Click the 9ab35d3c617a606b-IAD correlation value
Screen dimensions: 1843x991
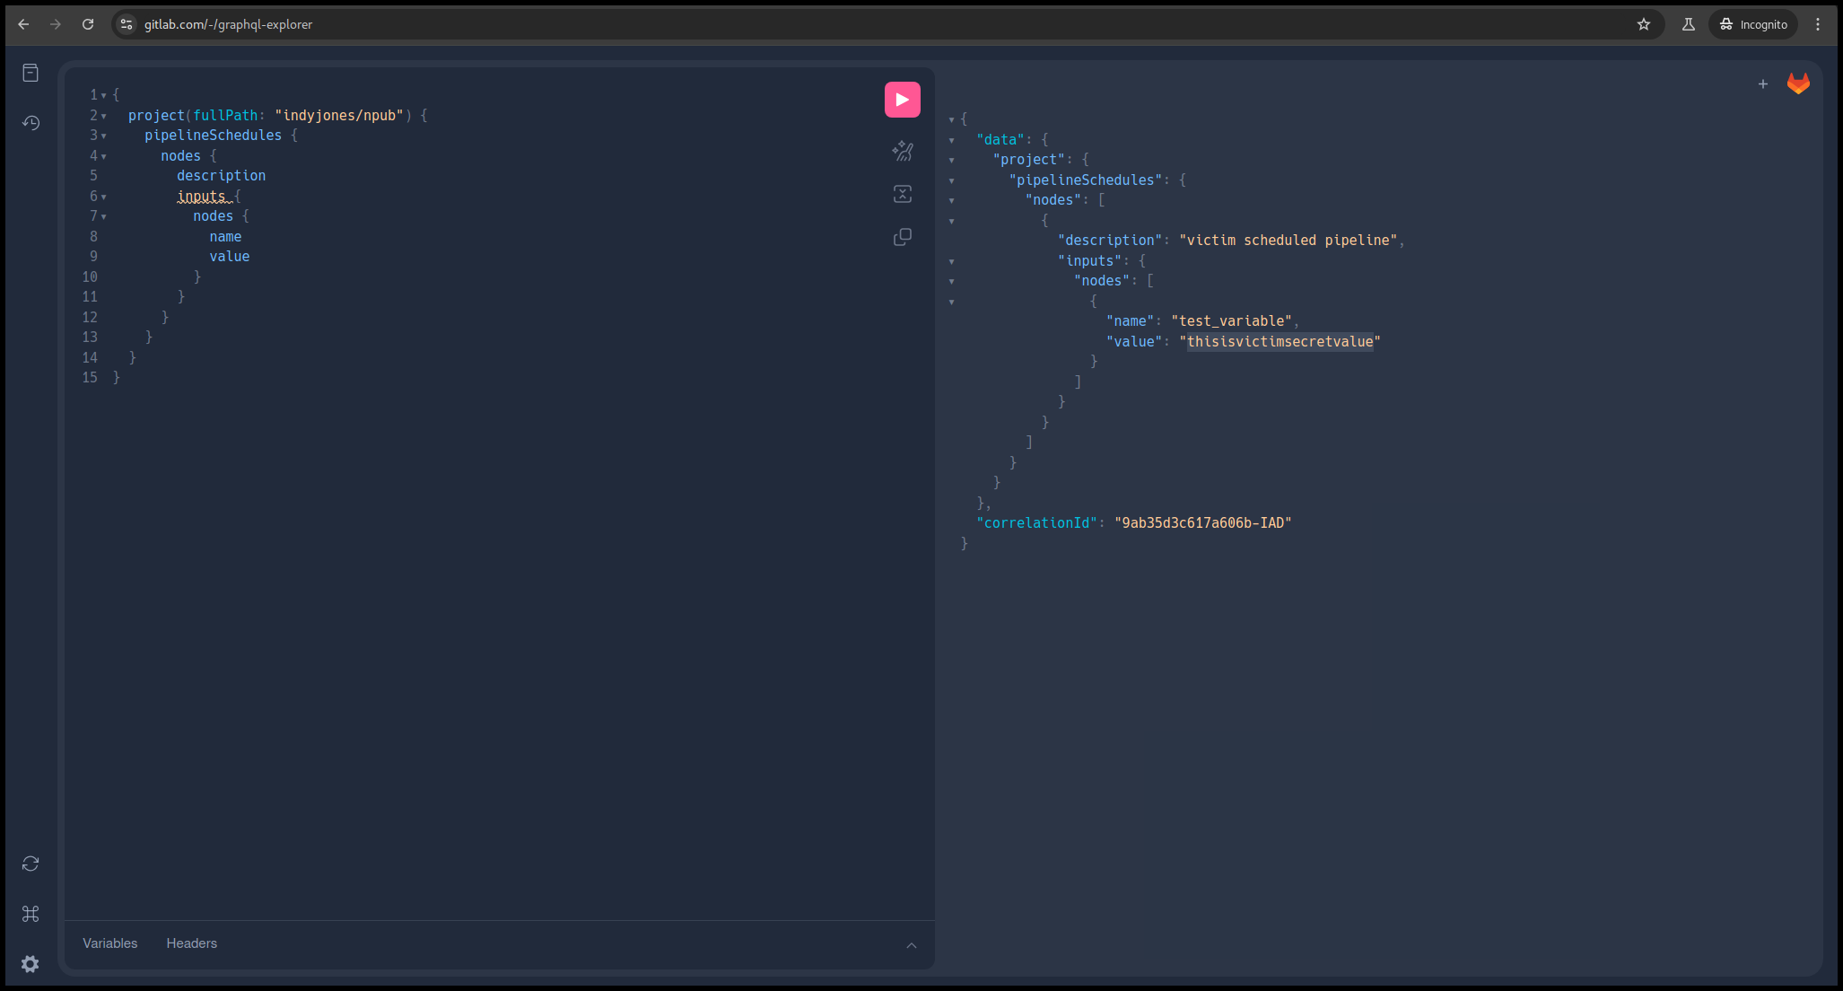pyautogui.click(x=1203, y=522)
